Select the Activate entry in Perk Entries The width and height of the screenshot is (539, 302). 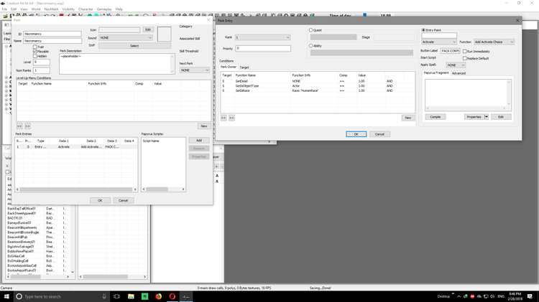[76, 147]
